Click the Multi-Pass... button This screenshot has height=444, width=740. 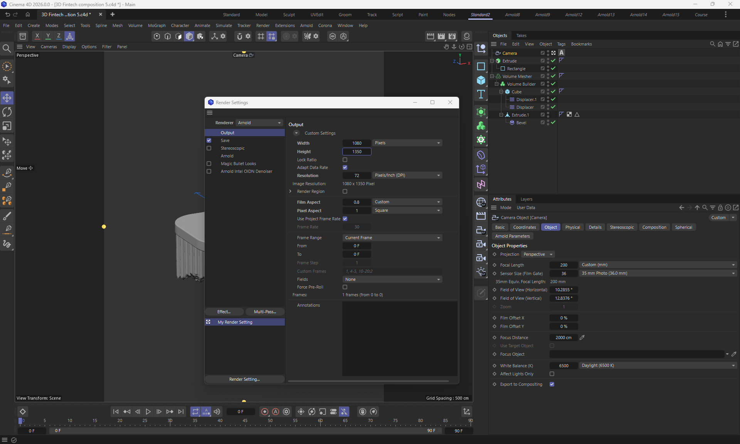click(265, 312)
